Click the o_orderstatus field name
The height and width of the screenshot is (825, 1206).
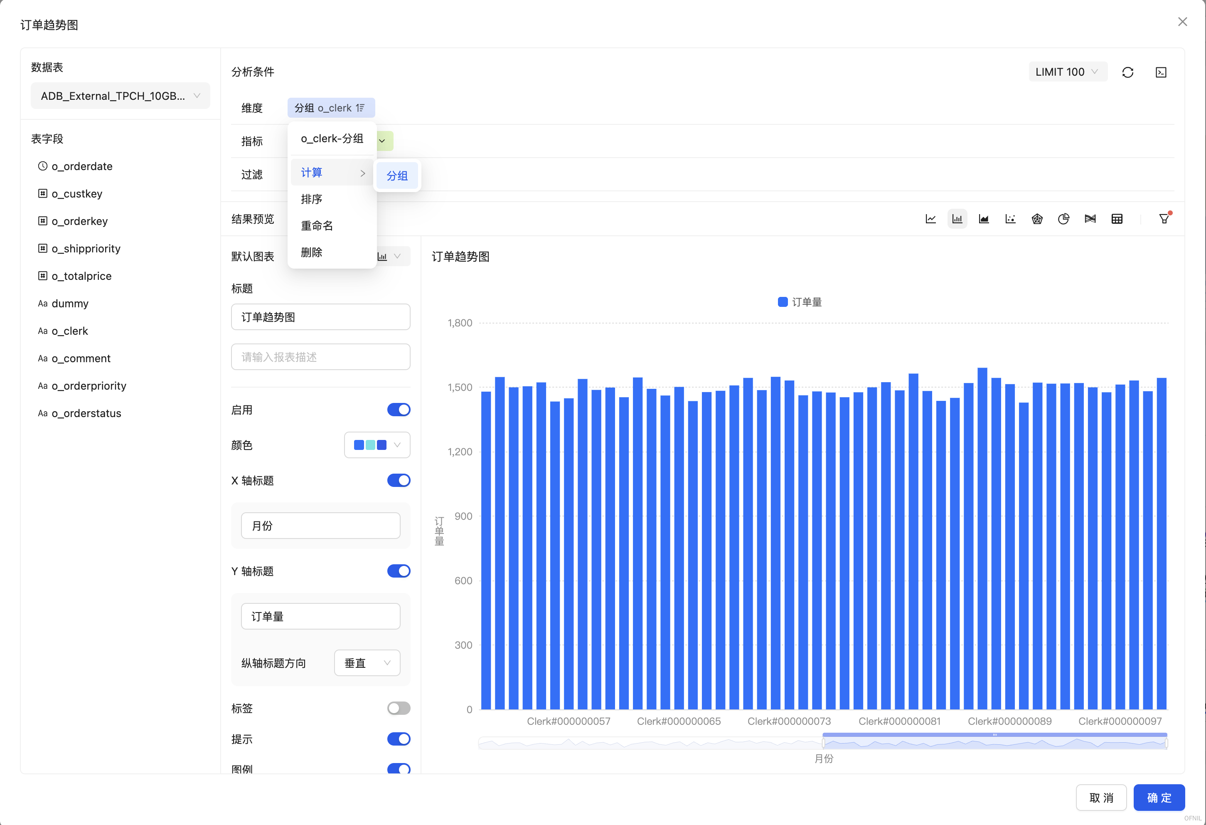[86, 413]
